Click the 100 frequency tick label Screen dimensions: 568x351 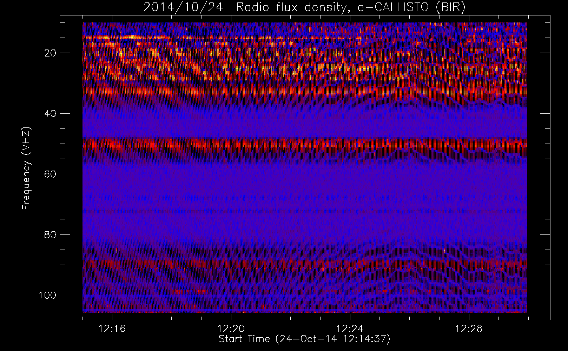tap(48, 295)
